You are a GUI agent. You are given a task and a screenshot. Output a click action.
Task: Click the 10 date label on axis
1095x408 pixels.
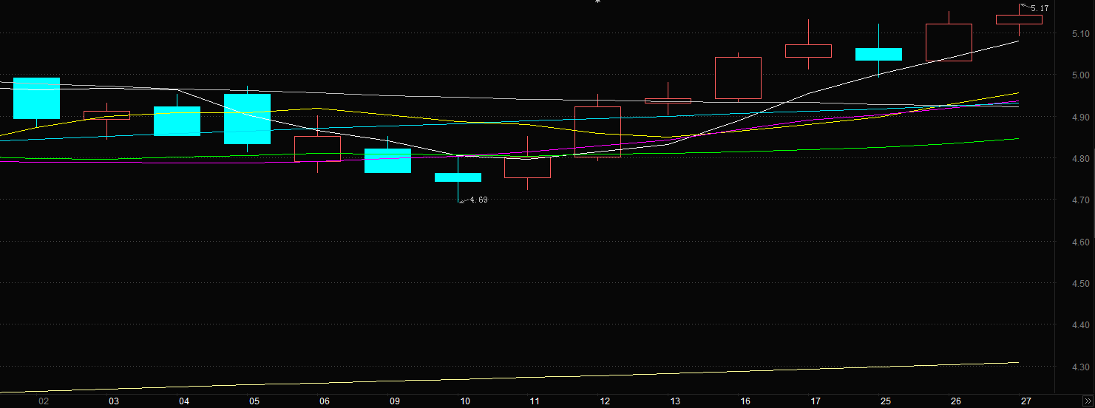(x=465, y=401)
